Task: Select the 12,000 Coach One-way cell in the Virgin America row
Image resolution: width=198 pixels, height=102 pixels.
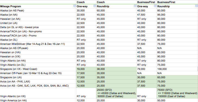Action: point(86,100)
